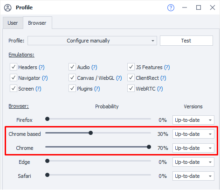The width and height of the screenshot is (220, 190).
Task: Show help tooltip for Navigator emulation
Action: click(45, 78)
